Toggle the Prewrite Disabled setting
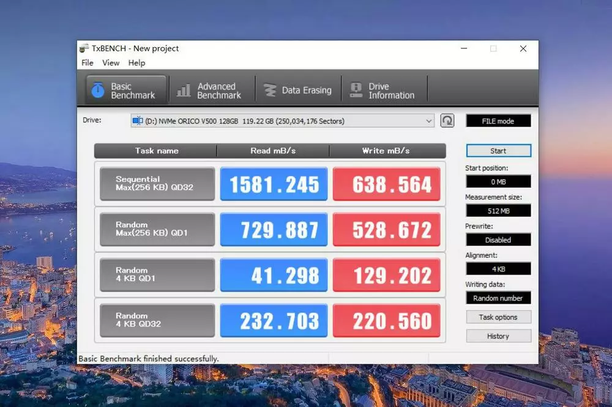Image resolution: width=612 pixels, height=407 pixels. pos(498,240)
